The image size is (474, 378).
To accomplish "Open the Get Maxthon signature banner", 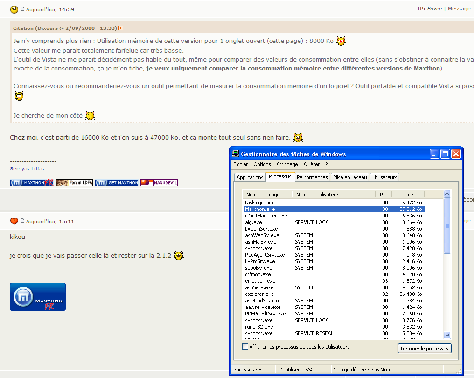I will coord(117,182).
